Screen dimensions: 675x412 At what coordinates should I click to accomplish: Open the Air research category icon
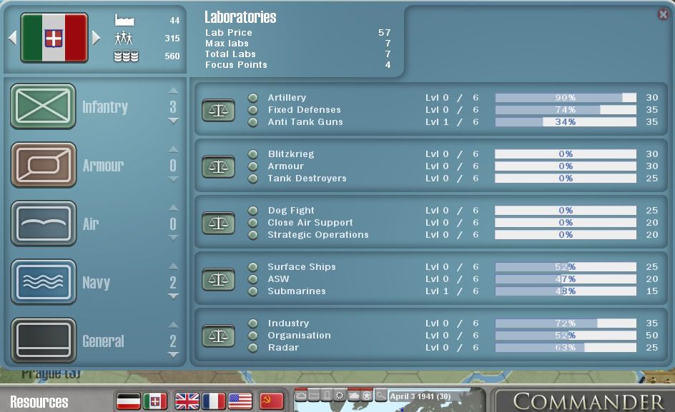43,223
